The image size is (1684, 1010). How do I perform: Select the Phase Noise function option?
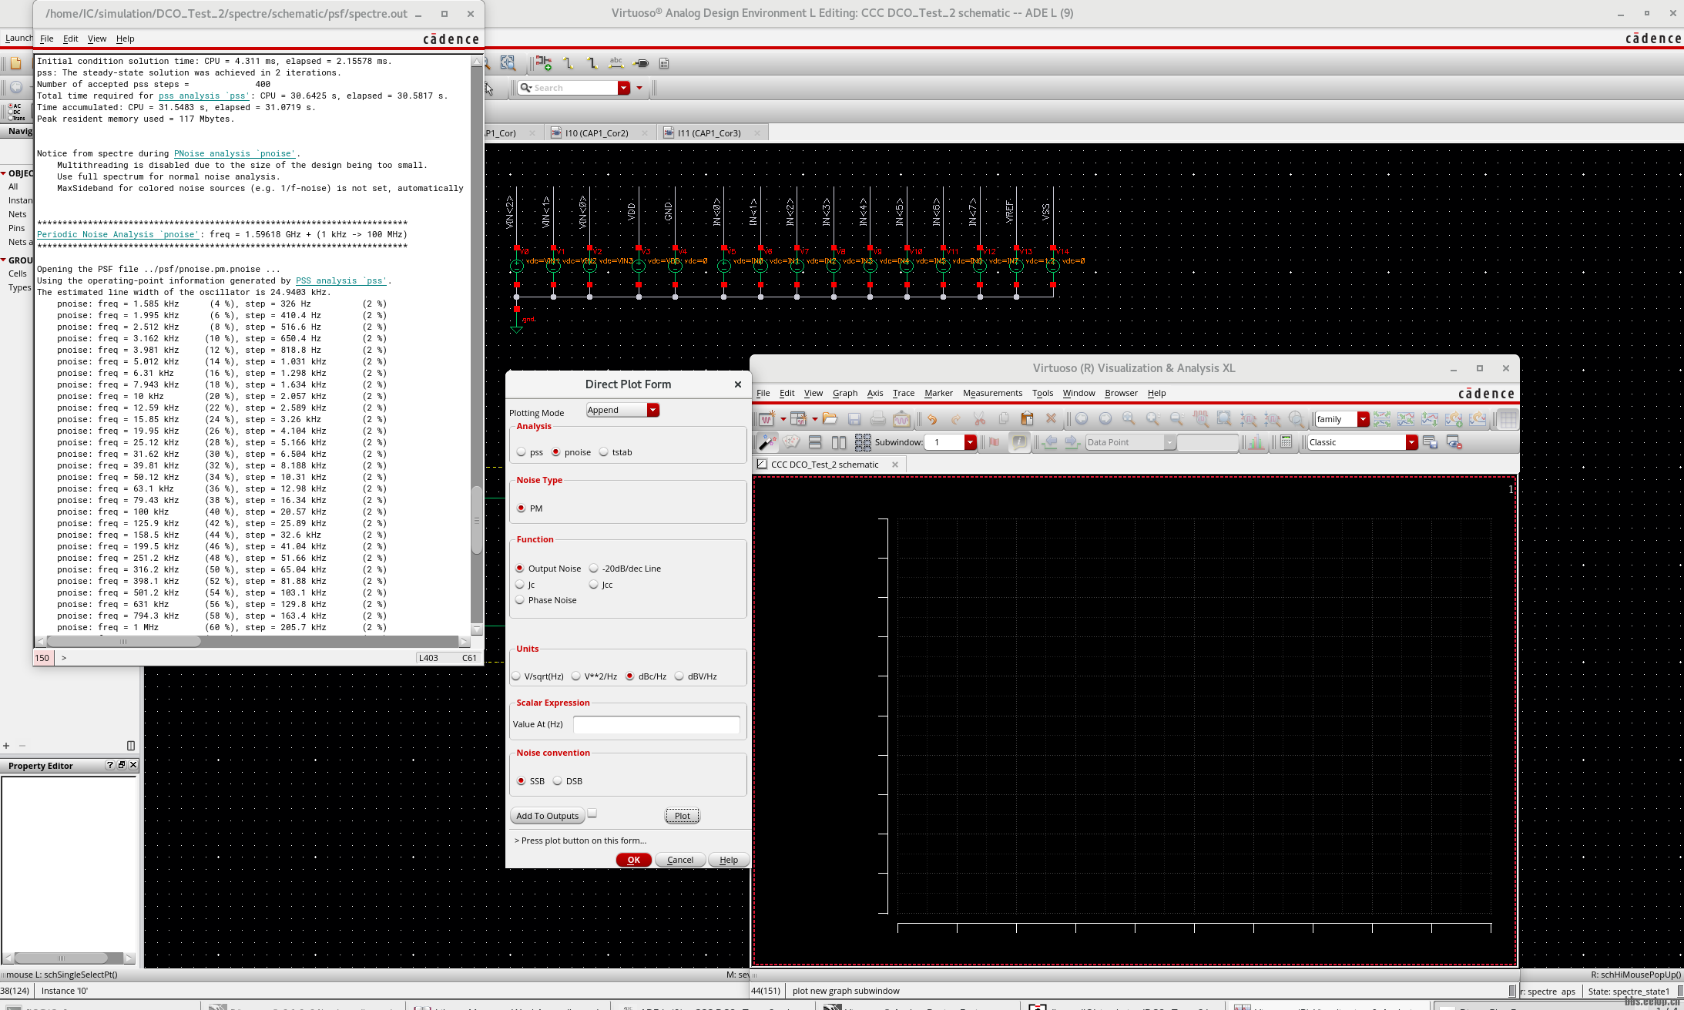point(520,600)
